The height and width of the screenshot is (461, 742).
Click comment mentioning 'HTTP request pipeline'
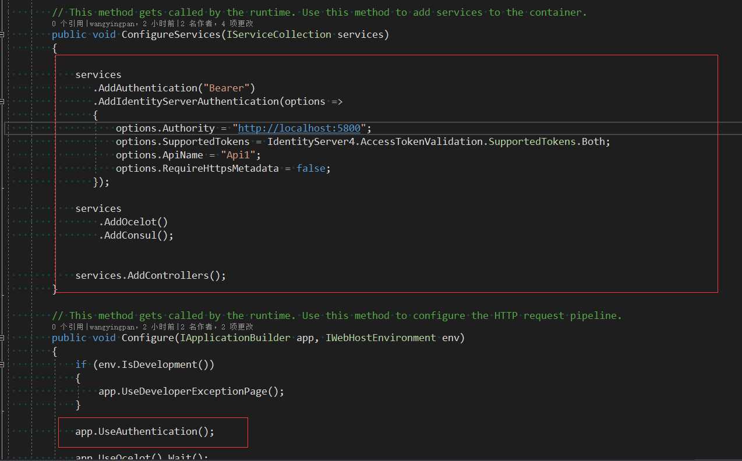coord(337,315)
